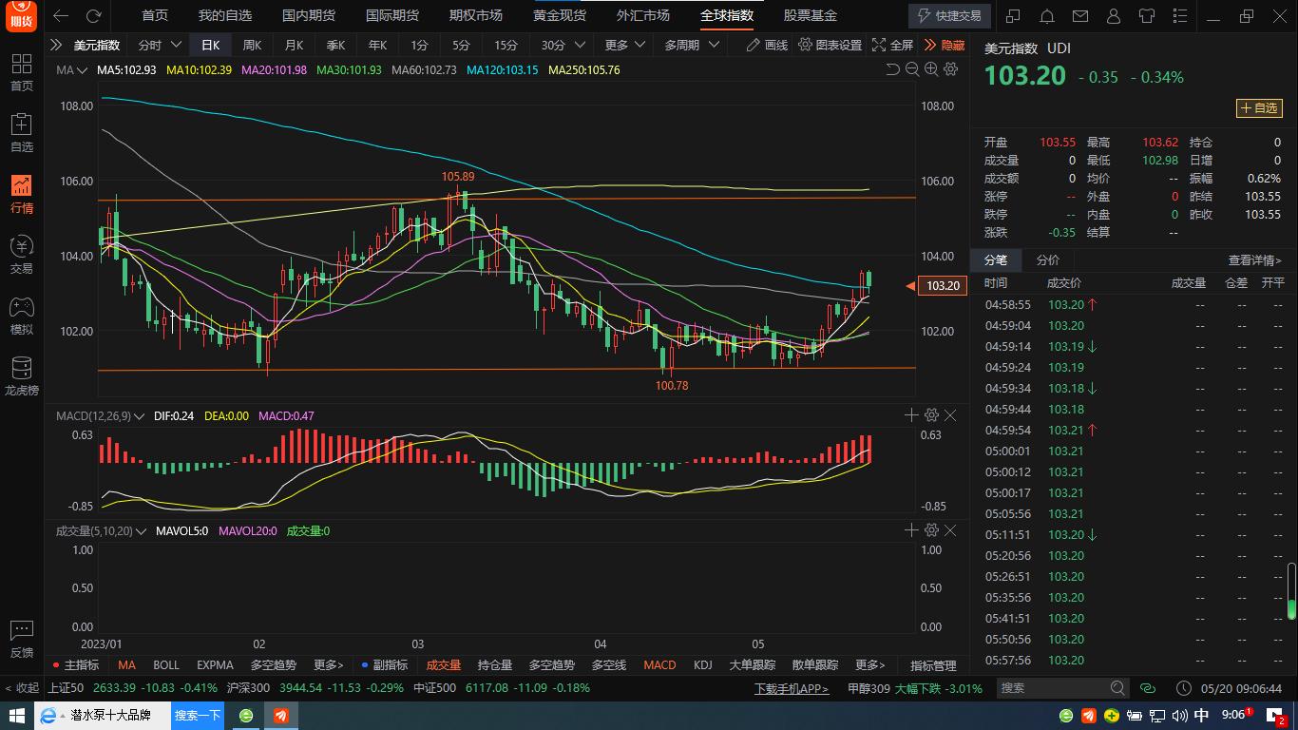Screen dimensions: 1298x730
Task: Open the 模拟 simulation trading icon
Action: click(x=21, y=315)
